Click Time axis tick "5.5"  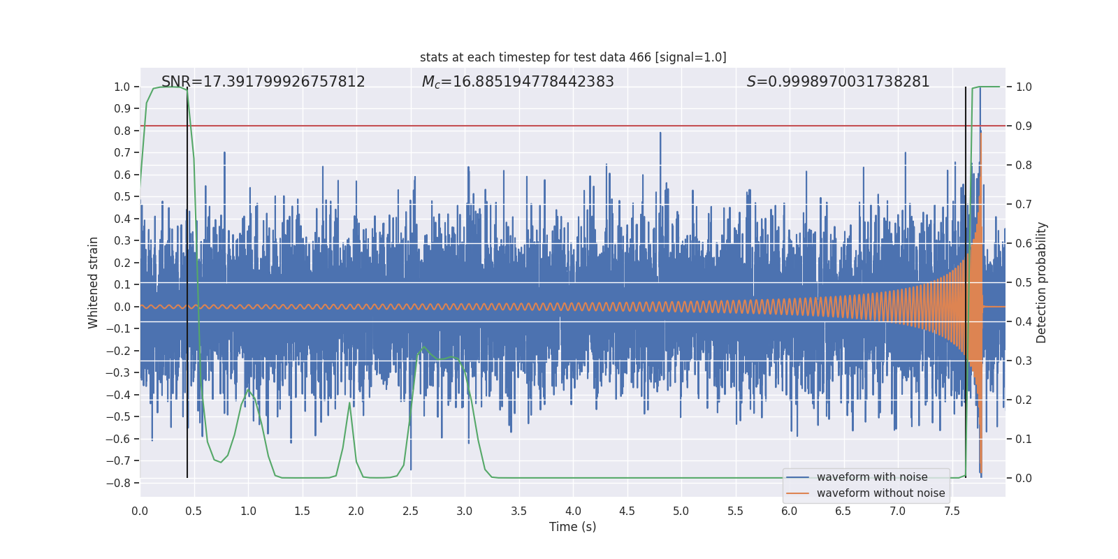coord(735,511)
